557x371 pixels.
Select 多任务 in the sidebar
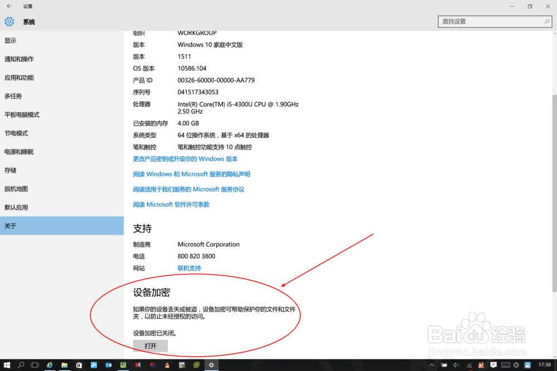pyautogui.click(x=62, y=96)
